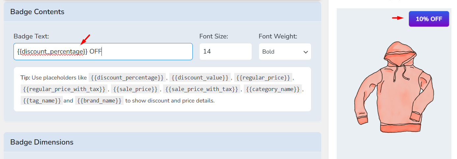Viewport: 457px width, 159px height.
Task: Click the "Badge Text:" label
Action: pyautogui.click(x=31, y=36)
